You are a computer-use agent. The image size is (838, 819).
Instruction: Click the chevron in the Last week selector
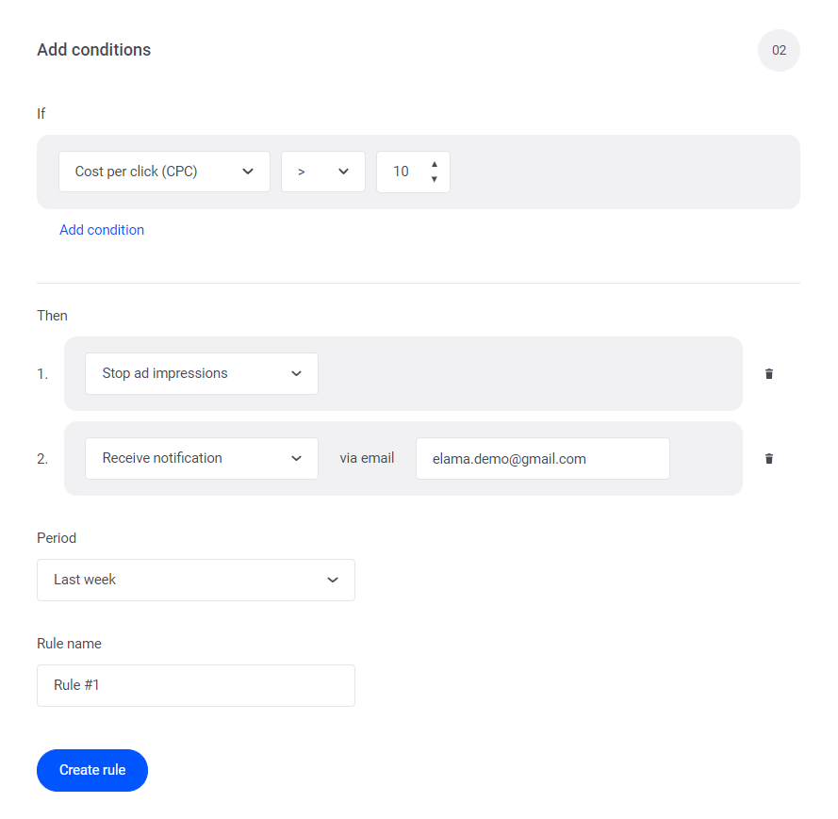pos(333,580)
